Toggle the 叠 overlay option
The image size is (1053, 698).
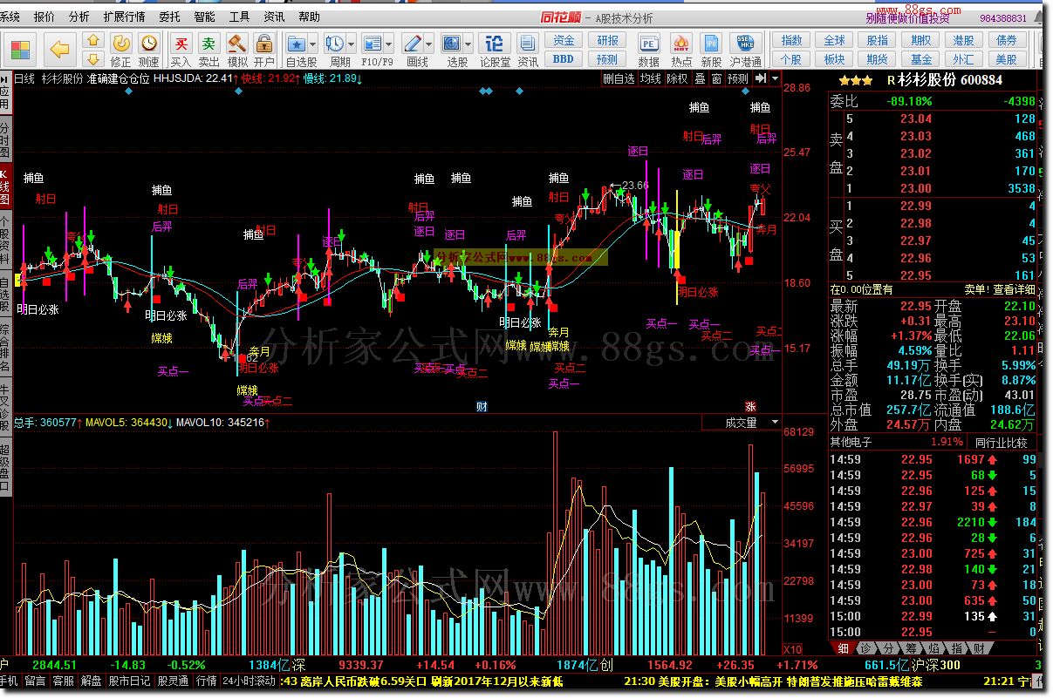click(x=699, y=78)
